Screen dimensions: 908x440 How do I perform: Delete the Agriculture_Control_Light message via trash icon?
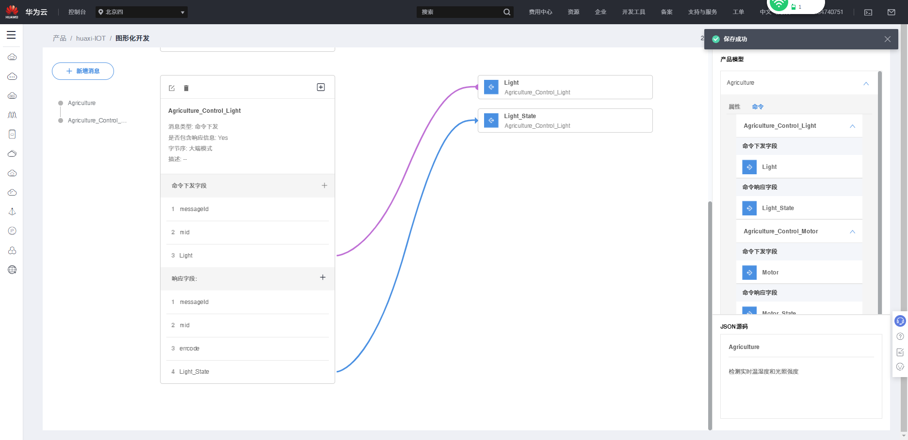186,88
